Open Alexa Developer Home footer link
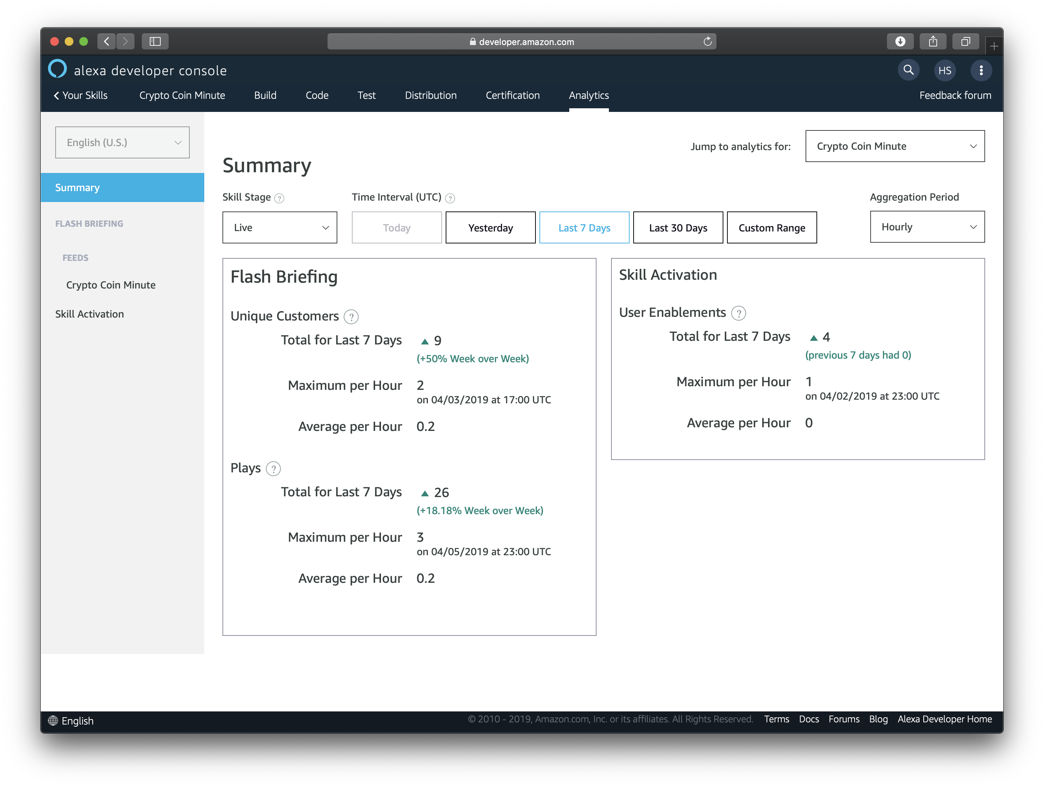 pos(944,719)
